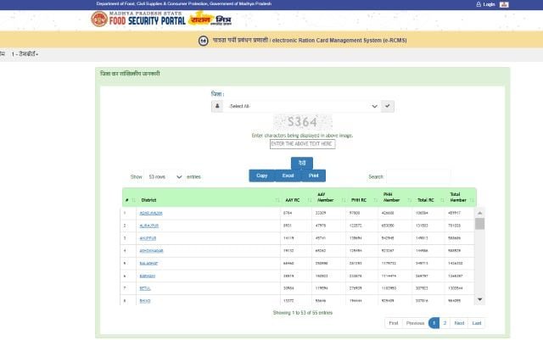
Task: Open the Bhind district link
Action: (x=145, y=301)
